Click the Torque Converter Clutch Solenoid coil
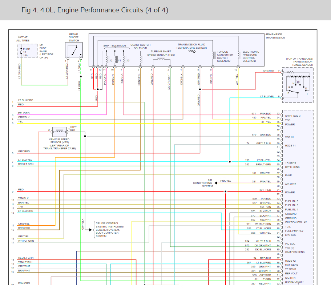 point(214,55)
